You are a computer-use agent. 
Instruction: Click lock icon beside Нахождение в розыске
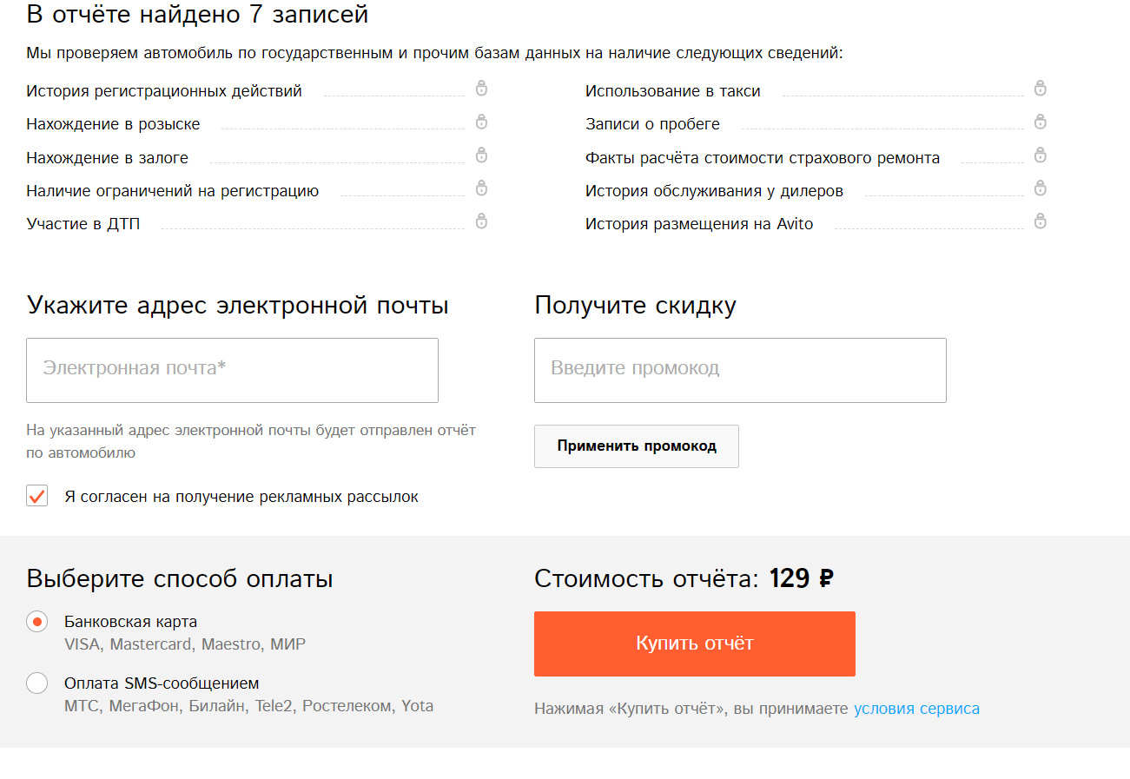[481, 122]
